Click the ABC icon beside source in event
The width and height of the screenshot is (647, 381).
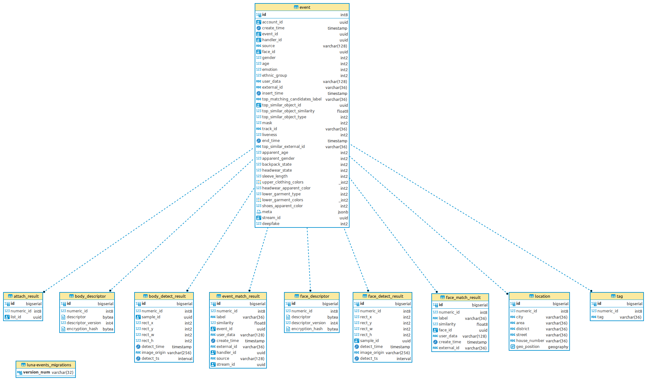coord(259,46)
